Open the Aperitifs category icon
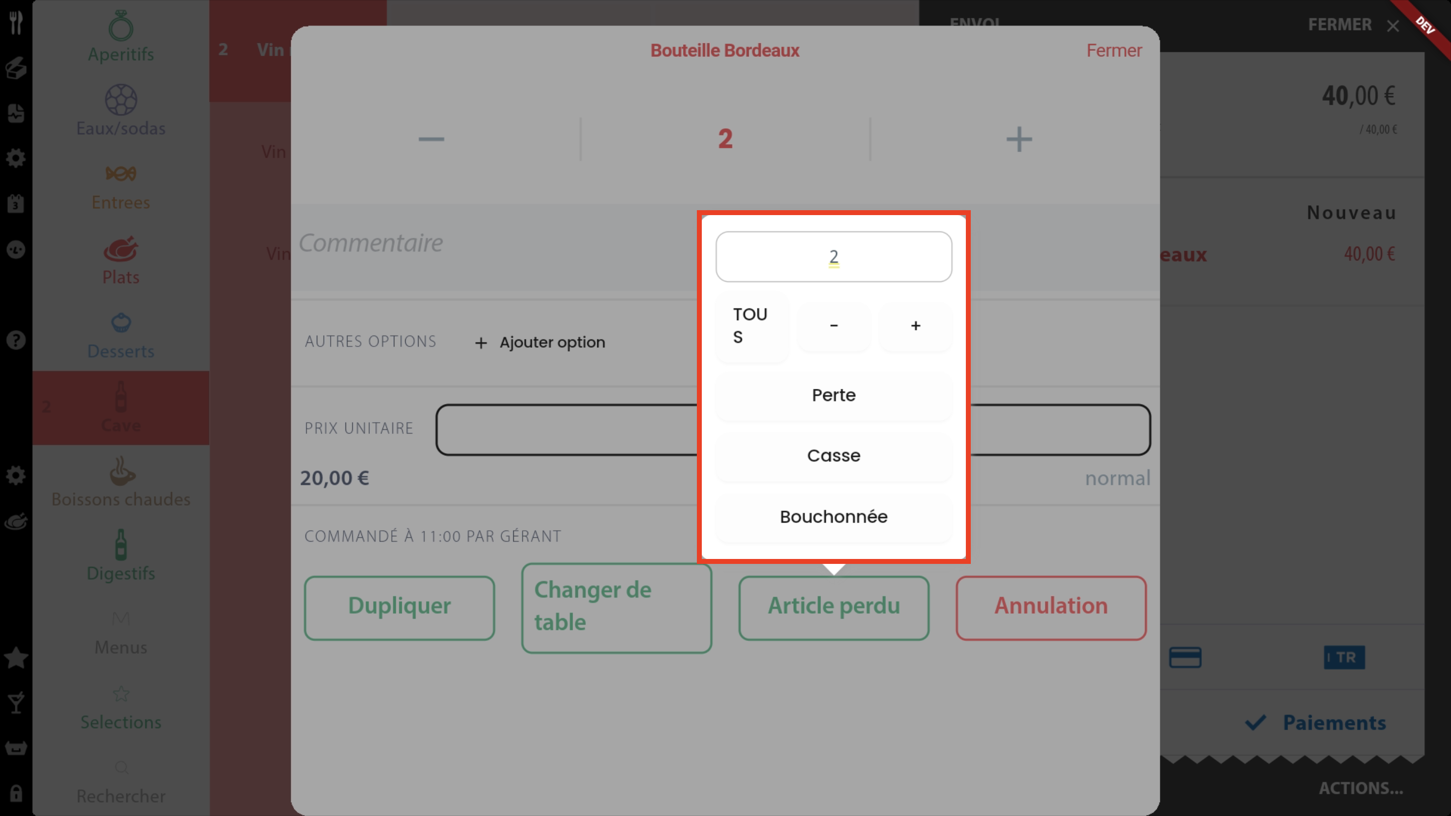The width and height of the screenshot is (1451, 816). click(120, 27)
